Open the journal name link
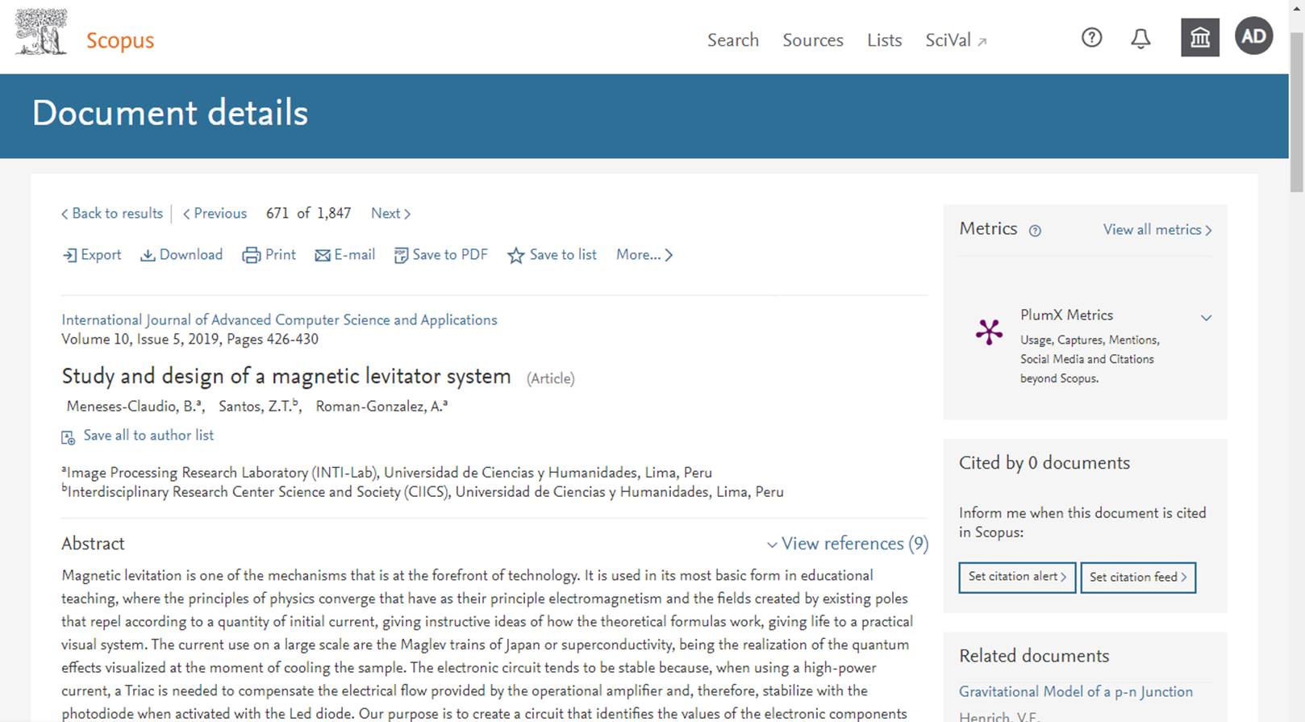Viewport: 1305px width, 722px height. 279,320
